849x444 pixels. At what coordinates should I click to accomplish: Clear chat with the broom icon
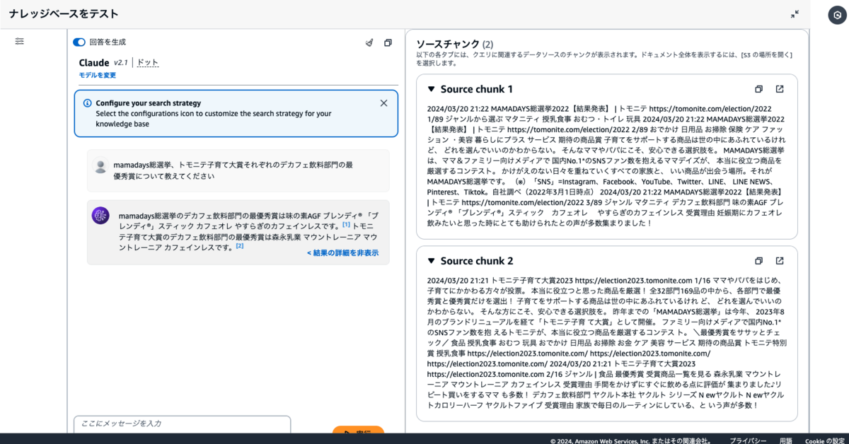[x=369, y=43]
